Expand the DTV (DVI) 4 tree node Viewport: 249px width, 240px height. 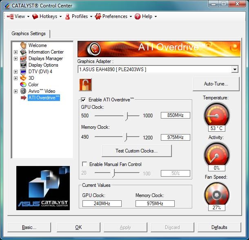click(x=16, y=72)
